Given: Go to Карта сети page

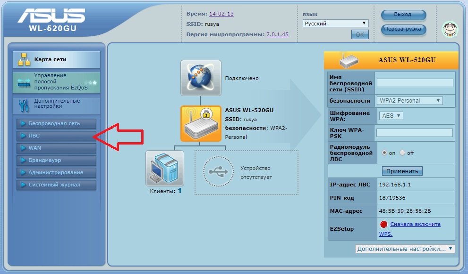Looking at the screenshot, I should pos(56,59).
